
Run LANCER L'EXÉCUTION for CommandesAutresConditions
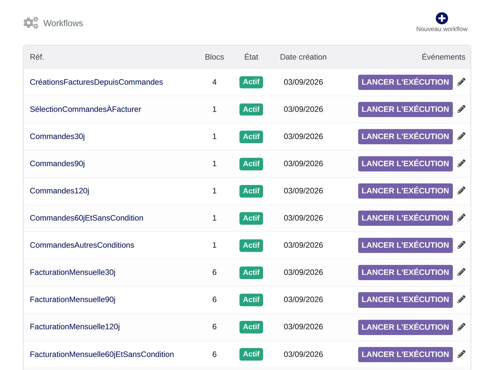[x=405, y=245]
